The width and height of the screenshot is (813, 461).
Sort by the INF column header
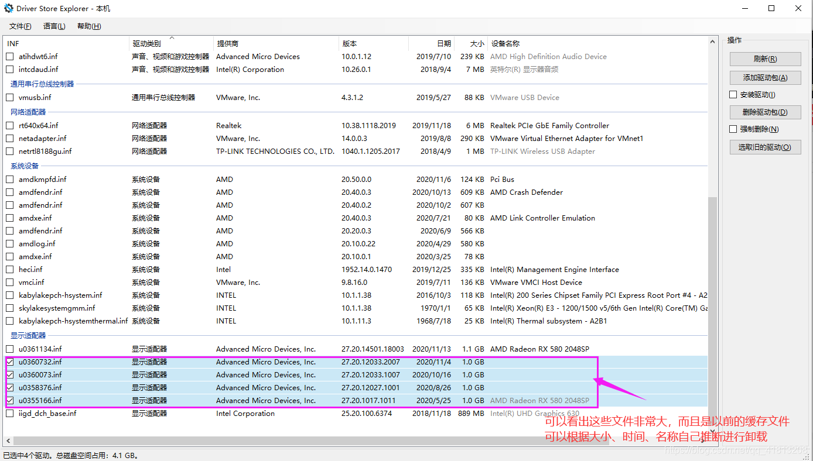[66, 44]
